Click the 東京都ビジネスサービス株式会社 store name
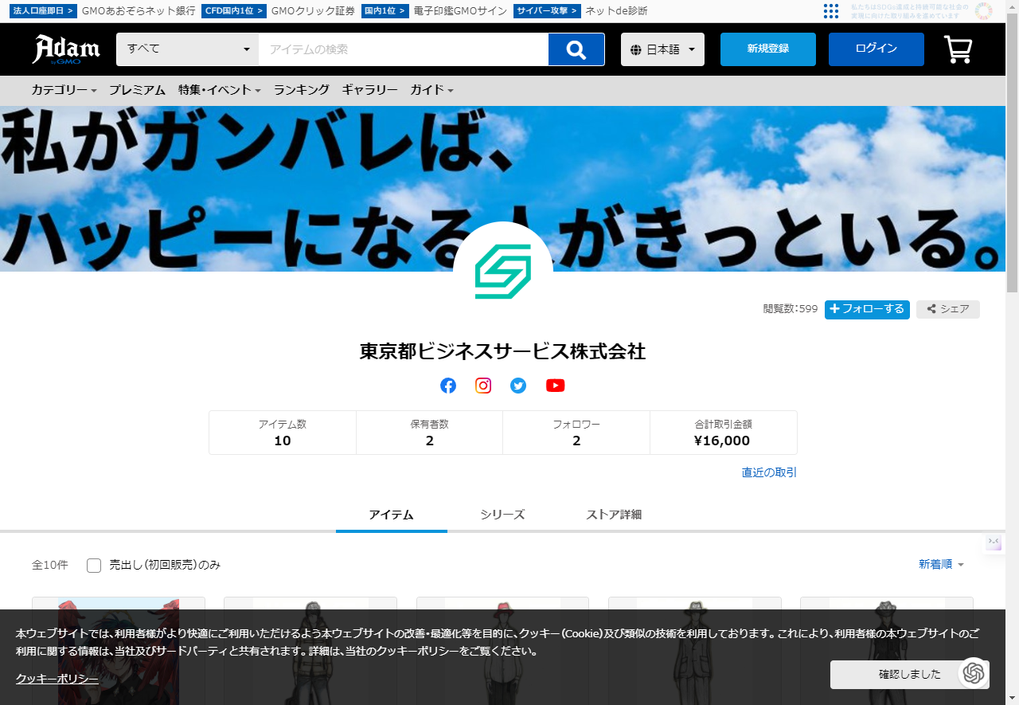Screen dimensions: 1019x705 (x=502, y=351)
